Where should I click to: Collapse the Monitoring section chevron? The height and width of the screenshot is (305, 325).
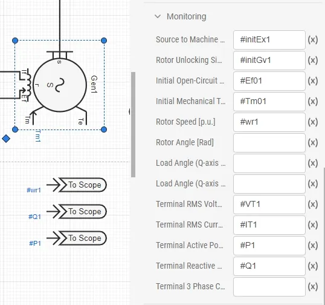[158, 16]
